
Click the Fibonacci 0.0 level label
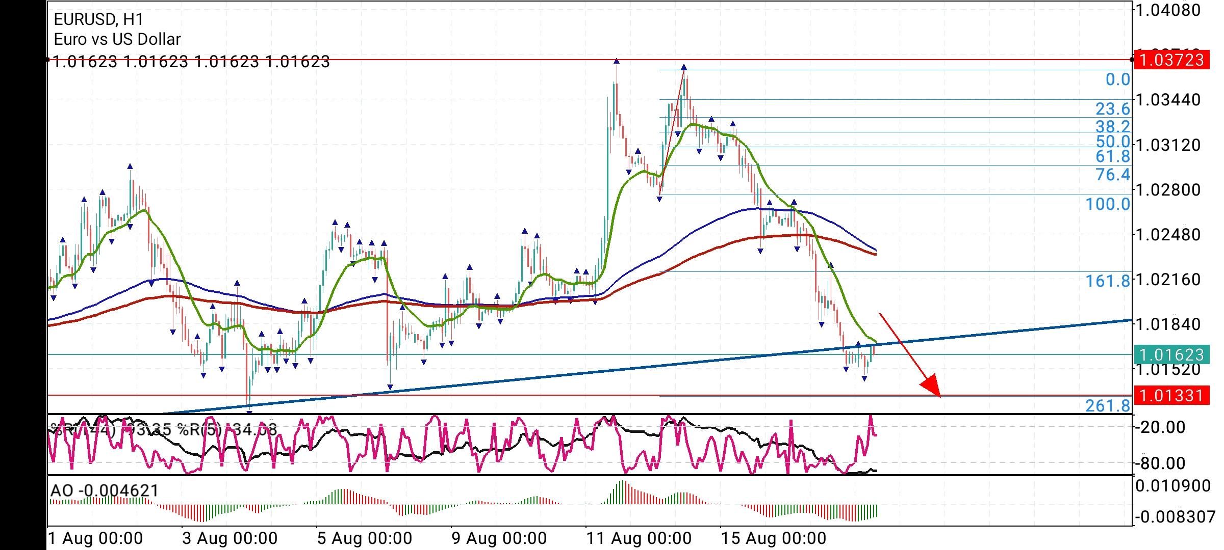pos(1117,80)
